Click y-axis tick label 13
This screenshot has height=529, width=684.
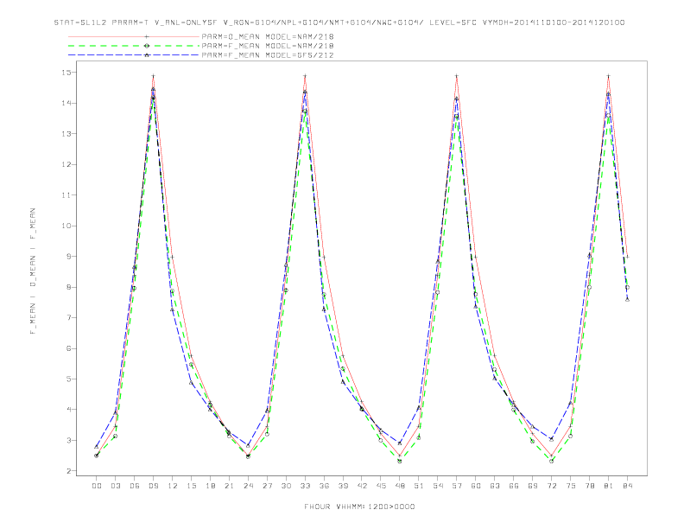66,134
